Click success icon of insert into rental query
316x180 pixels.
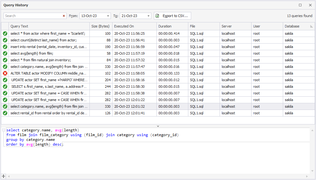click(x=5, y=47)
